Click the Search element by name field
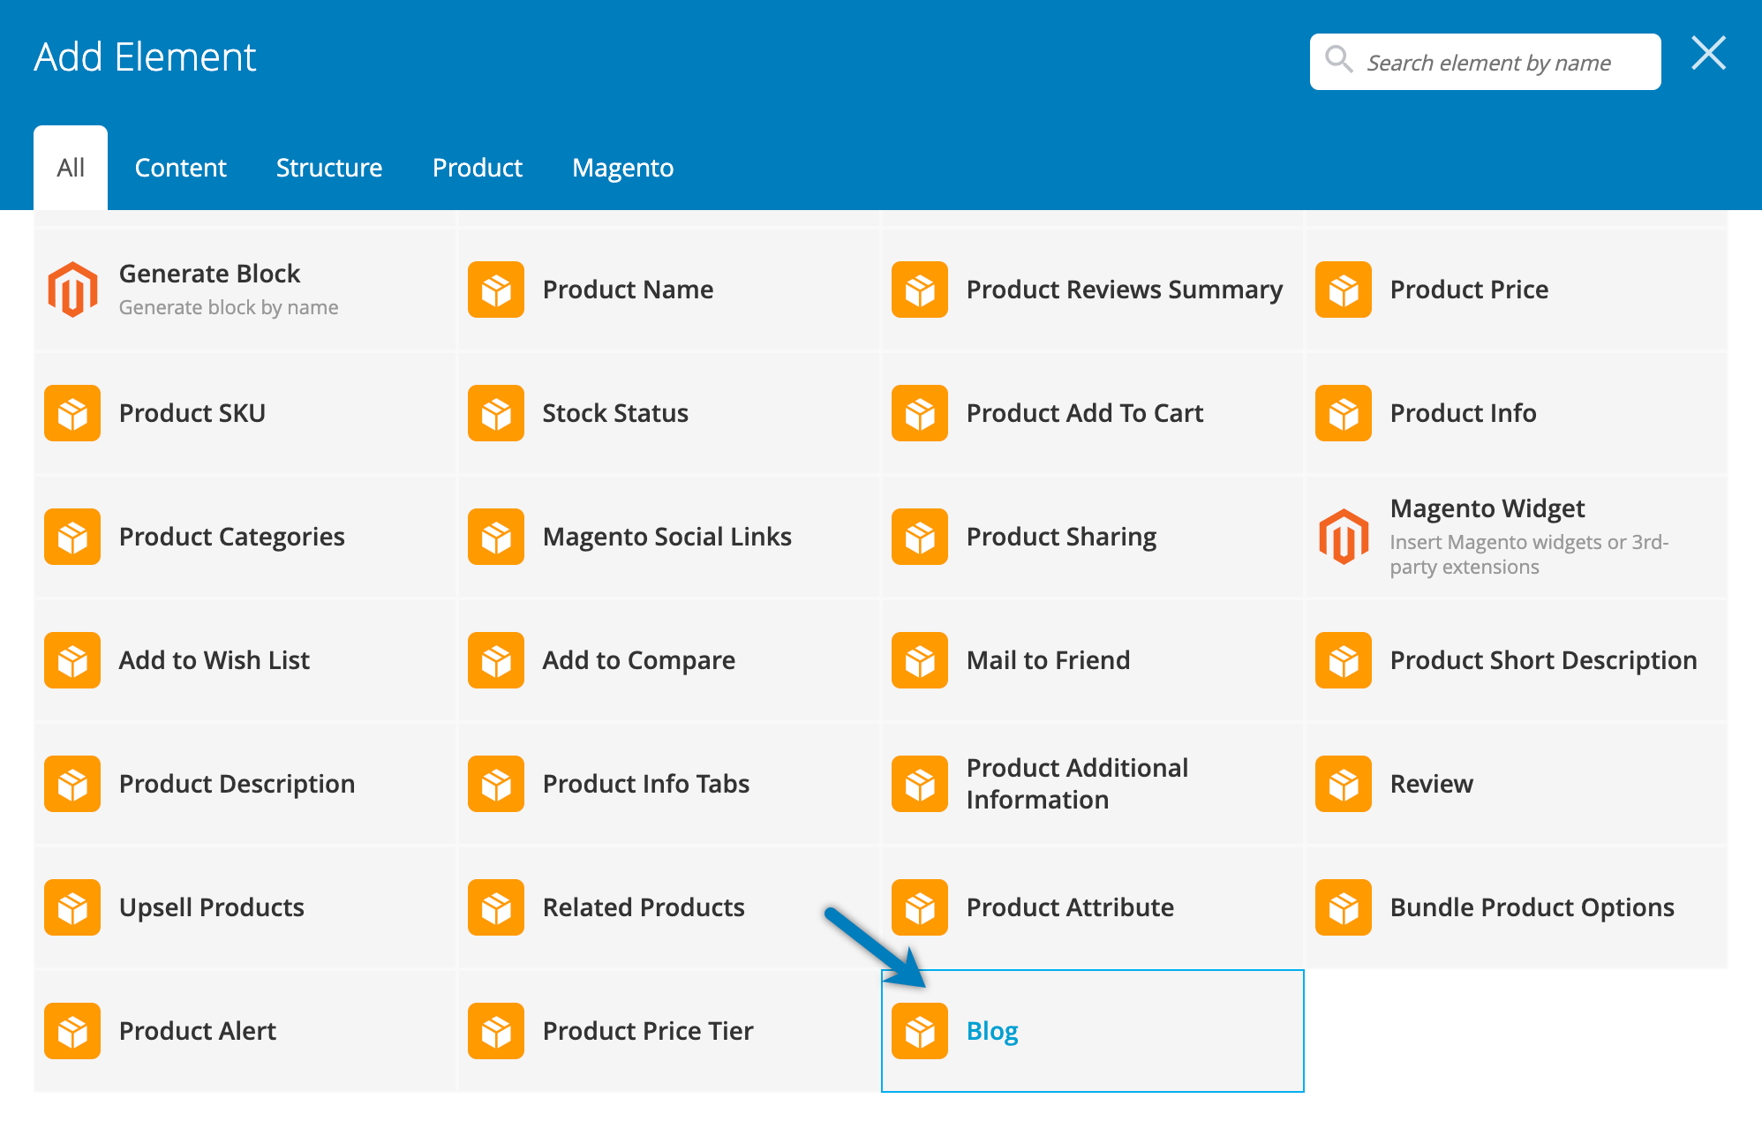 click(x=1486, y=62)
